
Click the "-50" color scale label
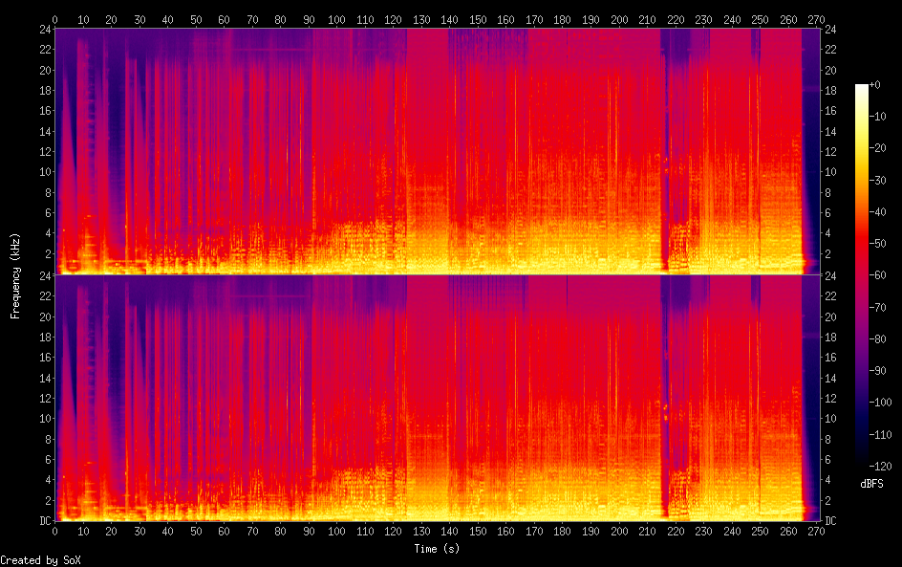coord(877,244)
